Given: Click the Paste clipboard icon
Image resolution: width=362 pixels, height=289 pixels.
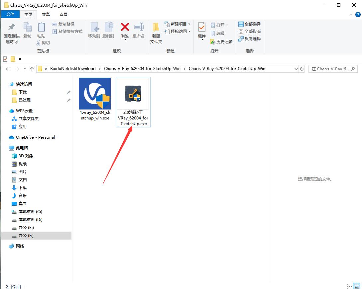Looking at the screenshot, I should pos(41,27).
